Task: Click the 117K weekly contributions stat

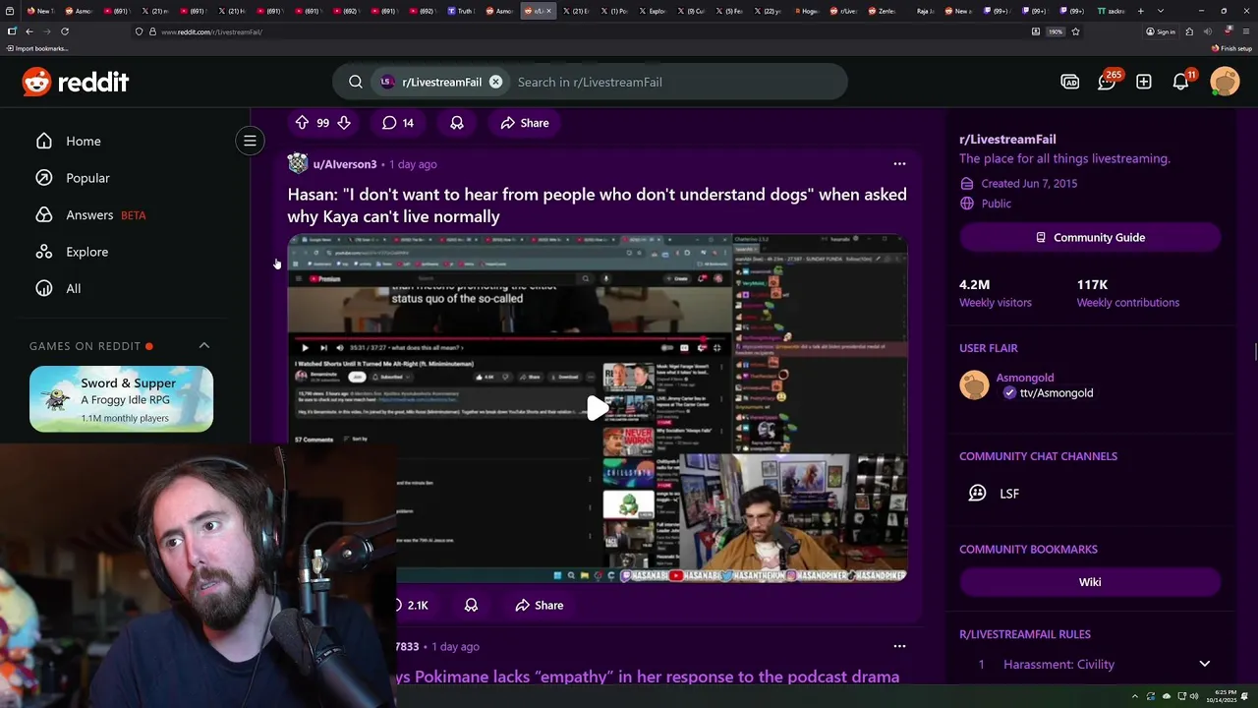Action: point(1127,293)
